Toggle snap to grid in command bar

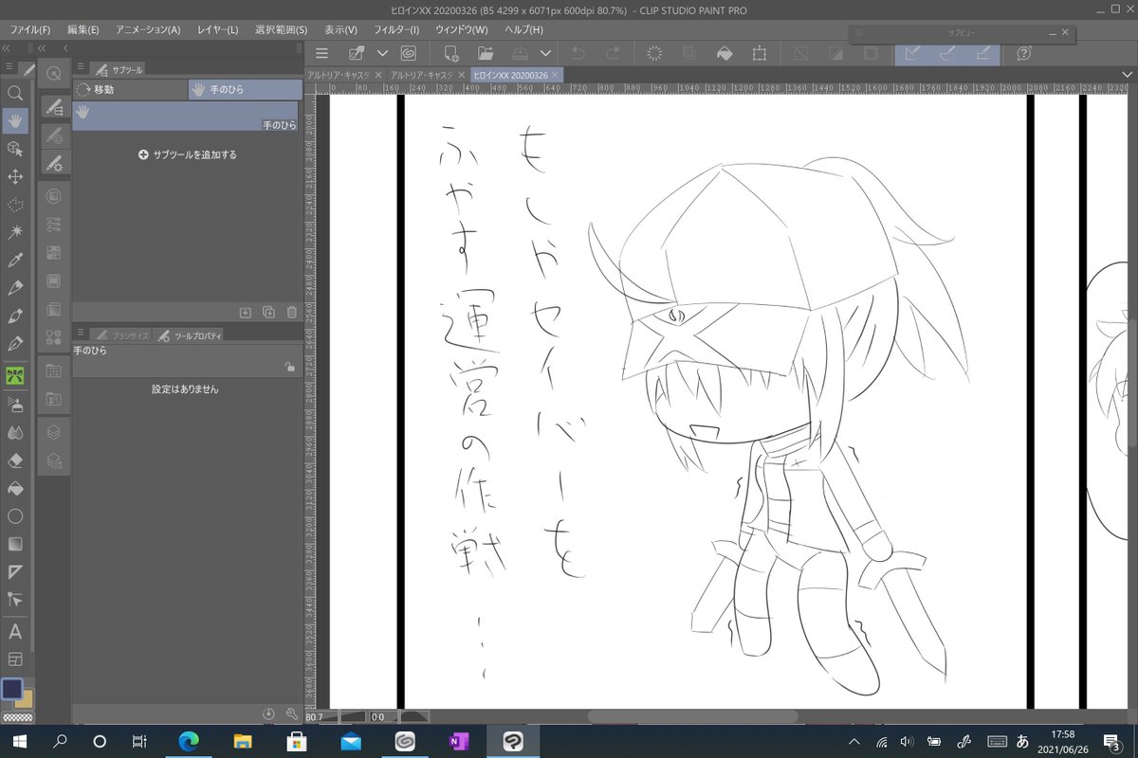(x=982, y=53)
